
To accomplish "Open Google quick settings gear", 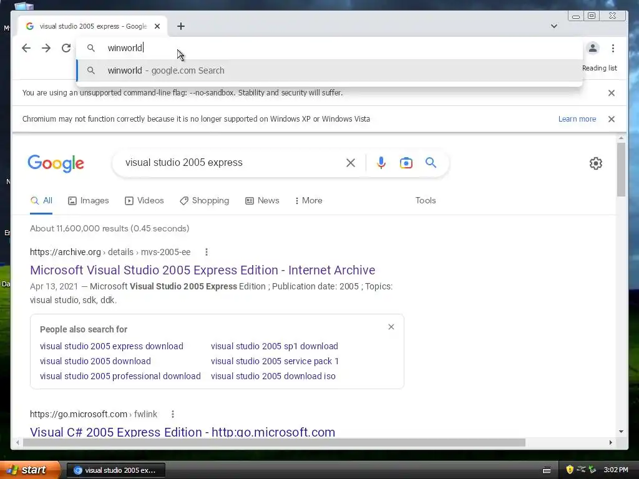I will click(596, 163).
